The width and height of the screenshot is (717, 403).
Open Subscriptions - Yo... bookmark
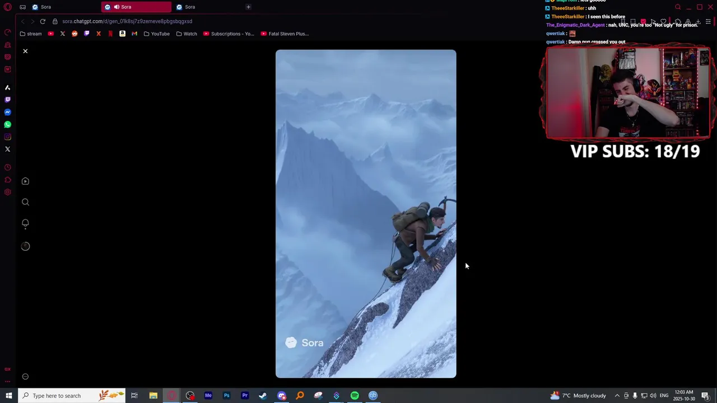click(229, 34)
